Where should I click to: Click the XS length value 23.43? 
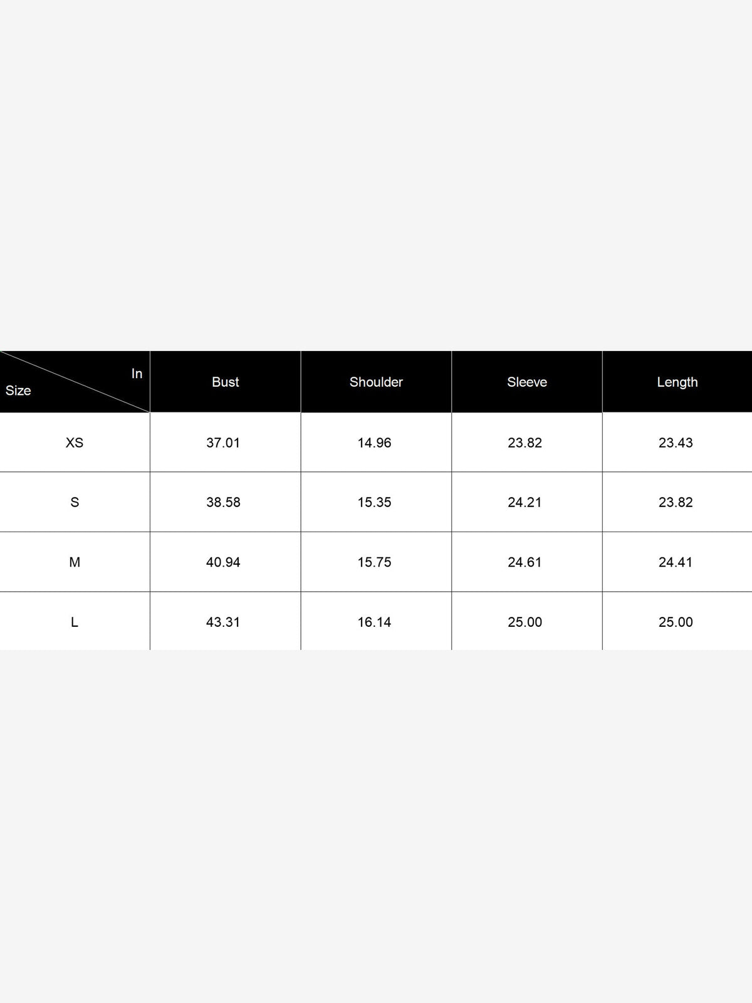(x=676, y=443)
